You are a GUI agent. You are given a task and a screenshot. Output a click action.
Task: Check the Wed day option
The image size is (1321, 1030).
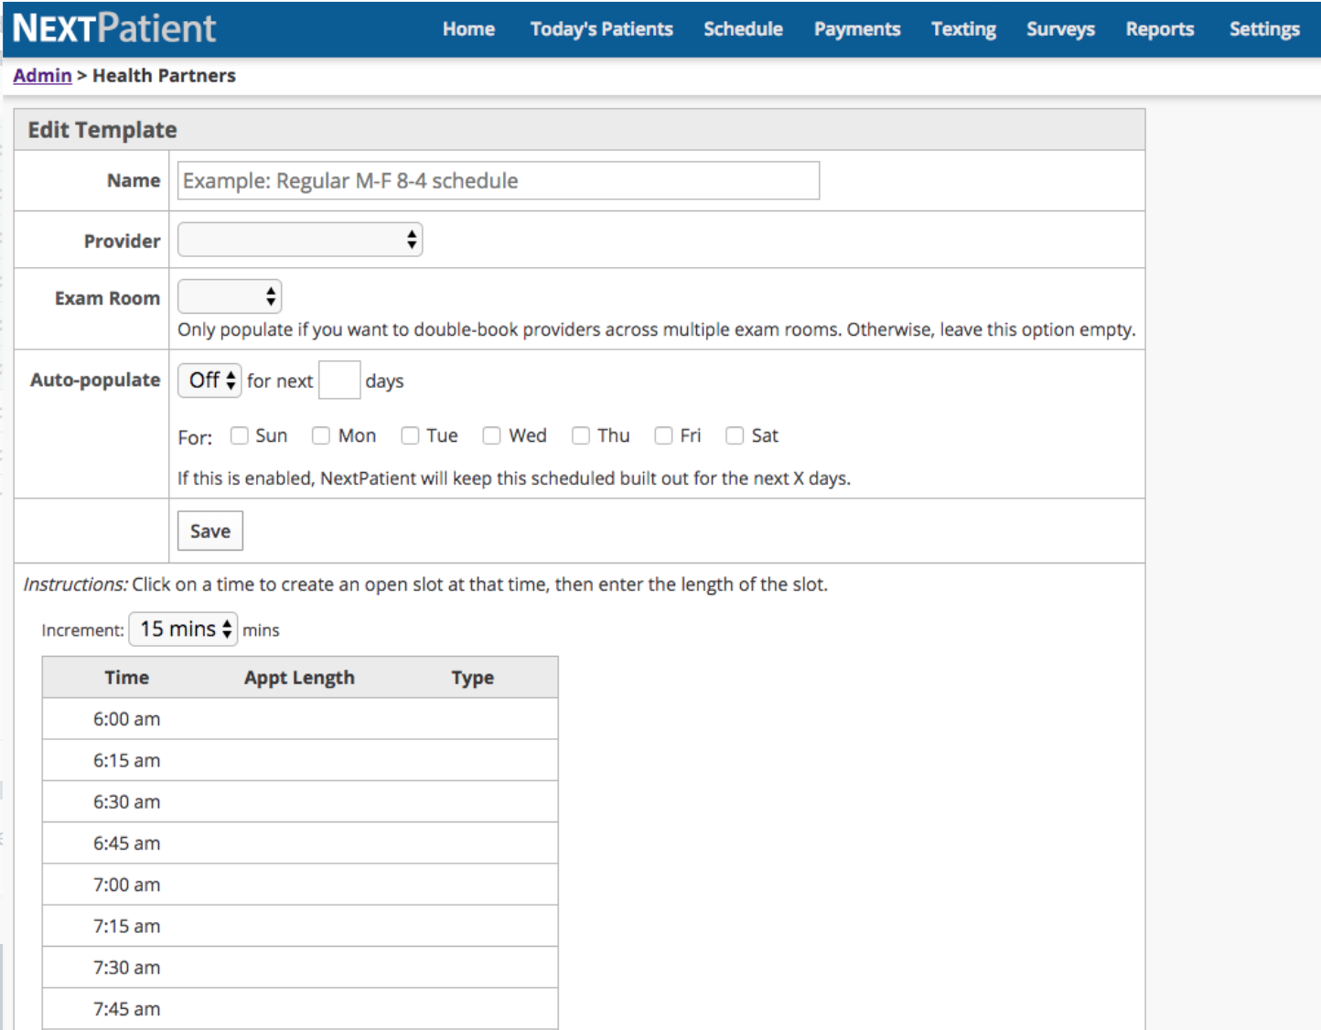pyautogui.click(x=491, y=435)
